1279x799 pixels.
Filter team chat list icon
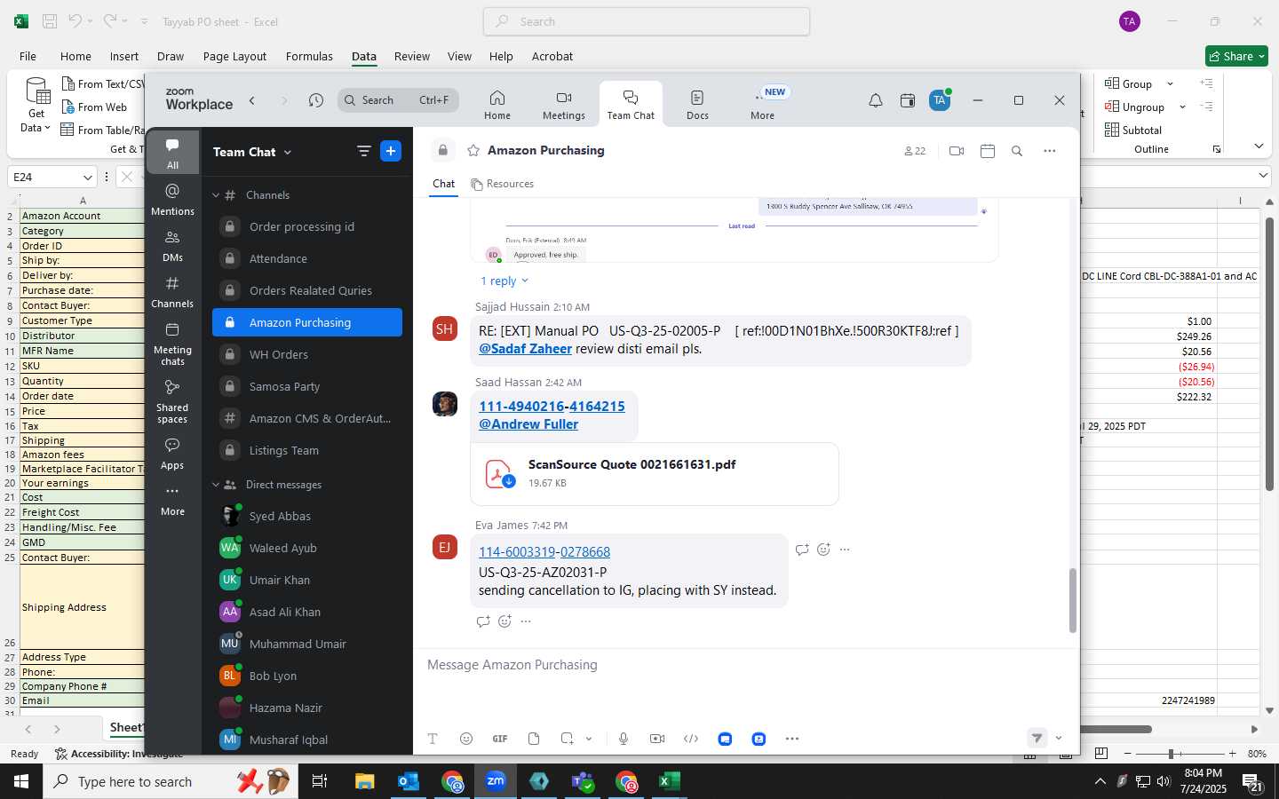(363, 151)
